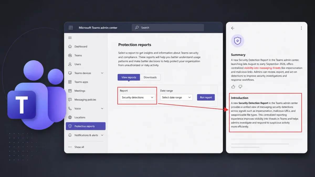Expand the Teams devices chevron
The height and width of the screenshot is (177, 315).
[102, 73]
